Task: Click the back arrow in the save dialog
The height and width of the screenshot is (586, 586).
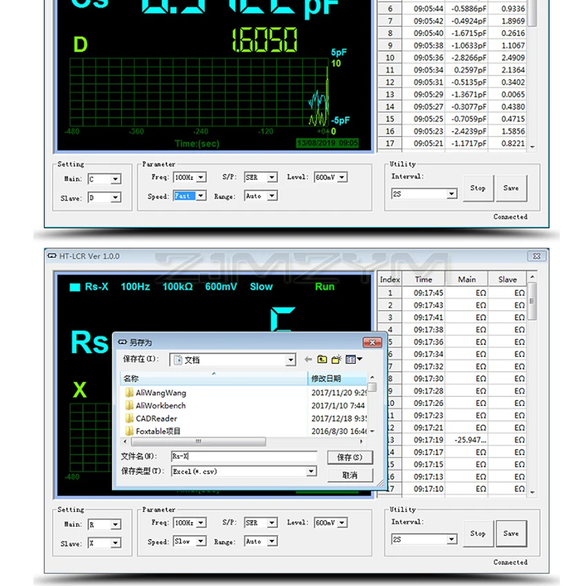Action: coord(308,359)
